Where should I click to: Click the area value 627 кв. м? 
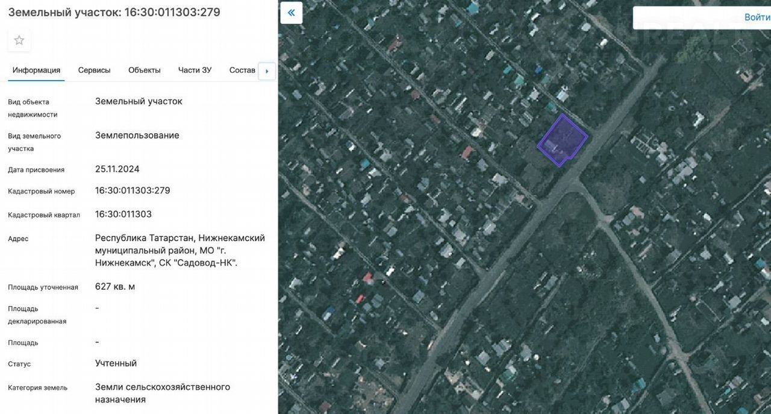115,286
